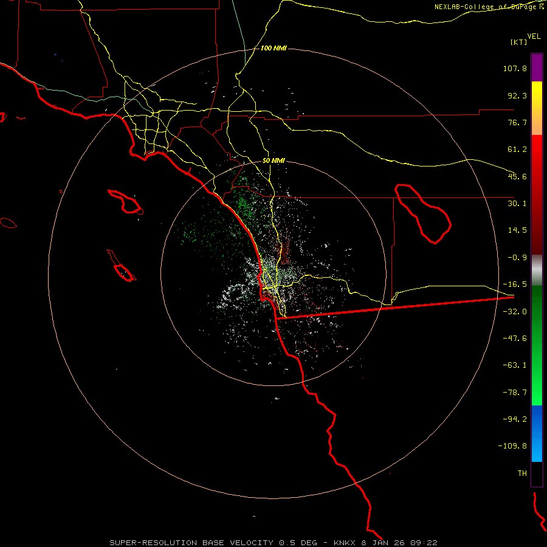Select the -47.6 legend value
The height and width of the screenshot is (547, 547).
click(515, 339)
